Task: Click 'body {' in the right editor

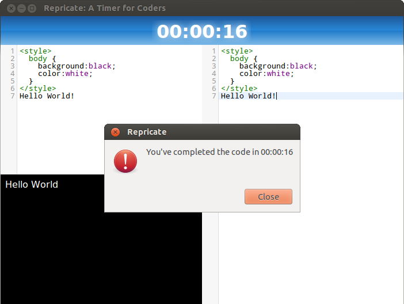Action: [244, 59]
